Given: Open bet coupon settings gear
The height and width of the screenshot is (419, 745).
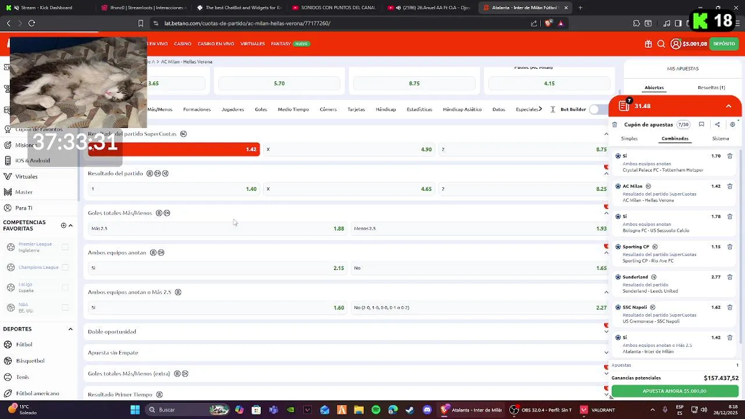Looking at the screenshot, I should 732,125.
